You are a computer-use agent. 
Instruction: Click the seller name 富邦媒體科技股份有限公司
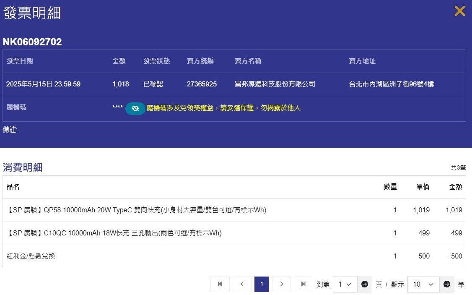275,84
